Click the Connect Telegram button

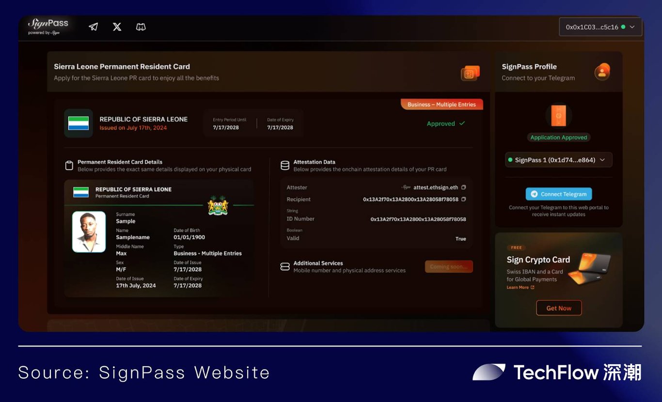click(x=559, y=194)
